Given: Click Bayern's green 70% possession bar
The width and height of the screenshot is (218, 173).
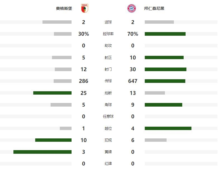Looking at the screenshot, I should pos(165,34).
